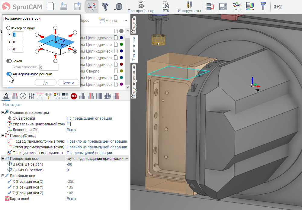Click the SprutCAM logo button
Image resolution: width=302 pixels, height=210 pixels.
22,7
